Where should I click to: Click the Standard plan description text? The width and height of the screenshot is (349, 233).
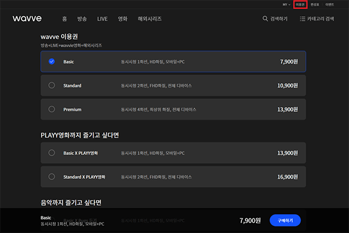(x=156, y=86)
